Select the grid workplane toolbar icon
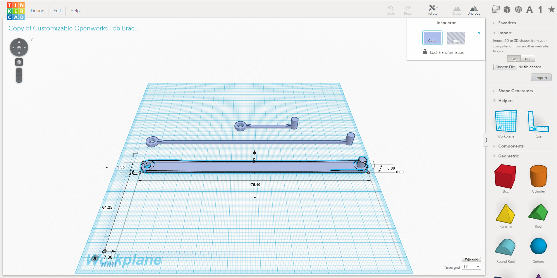Image resolution: width=557 pixels, height=278 pixels. pos(496,9)
